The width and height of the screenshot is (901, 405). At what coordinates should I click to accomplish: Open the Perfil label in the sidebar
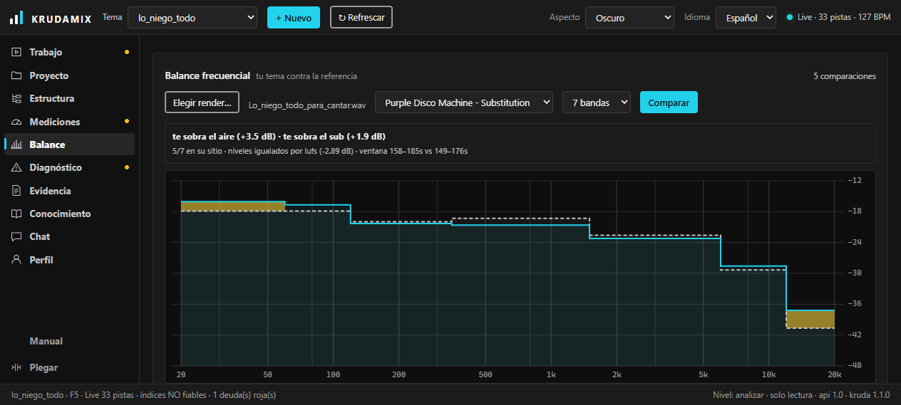(x=41, y=260)
